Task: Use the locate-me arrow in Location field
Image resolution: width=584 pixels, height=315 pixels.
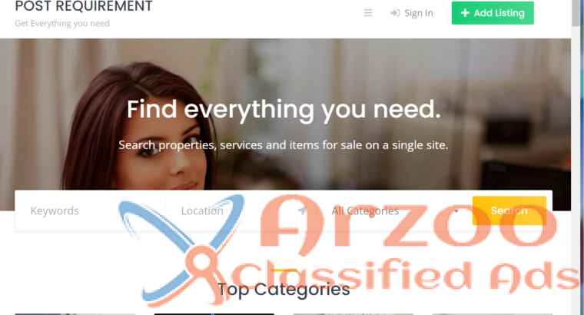Action: 302,211
